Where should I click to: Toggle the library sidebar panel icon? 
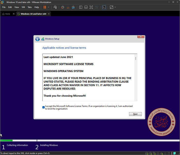point(80,7)
